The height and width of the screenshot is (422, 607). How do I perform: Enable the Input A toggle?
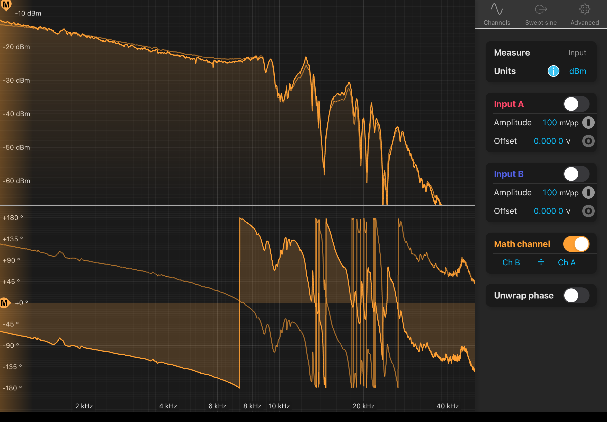[x=576, y=104]
